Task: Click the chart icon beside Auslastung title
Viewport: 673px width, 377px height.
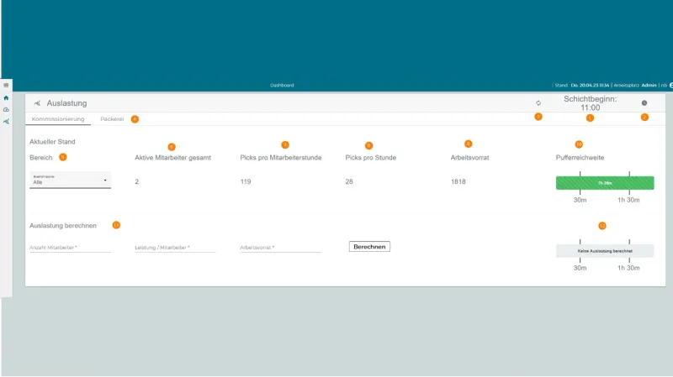Action: [37, 103]
